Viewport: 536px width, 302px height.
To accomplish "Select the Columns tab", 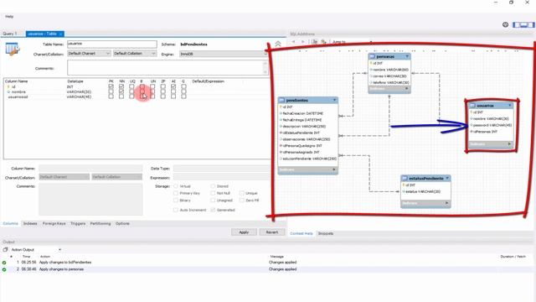I will tap(10, 224).
